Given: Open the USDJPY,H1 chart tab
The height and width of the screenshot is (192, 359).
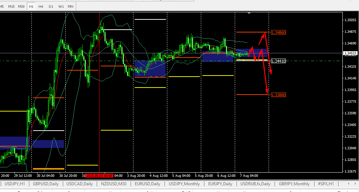Looking at the screenshot, I should (x=15, y=184).
